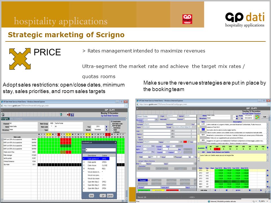Screen dimensions: 271x203
Task: Click the Internet zone globe in status bar
Action: (x=209, y=201)
